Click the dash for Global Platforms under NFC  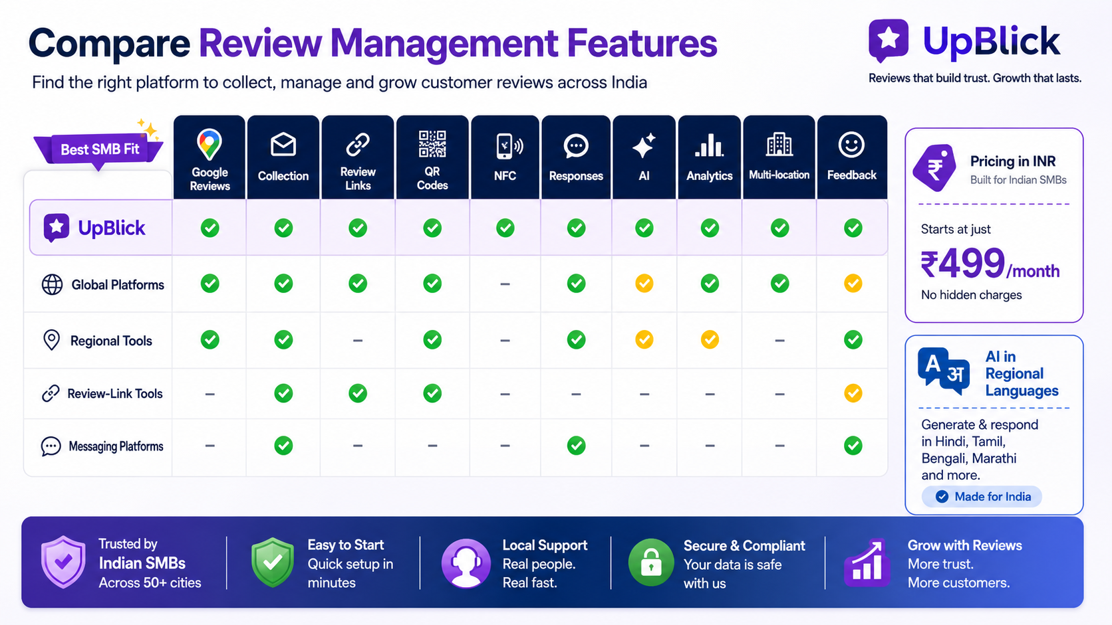point(505,284)
